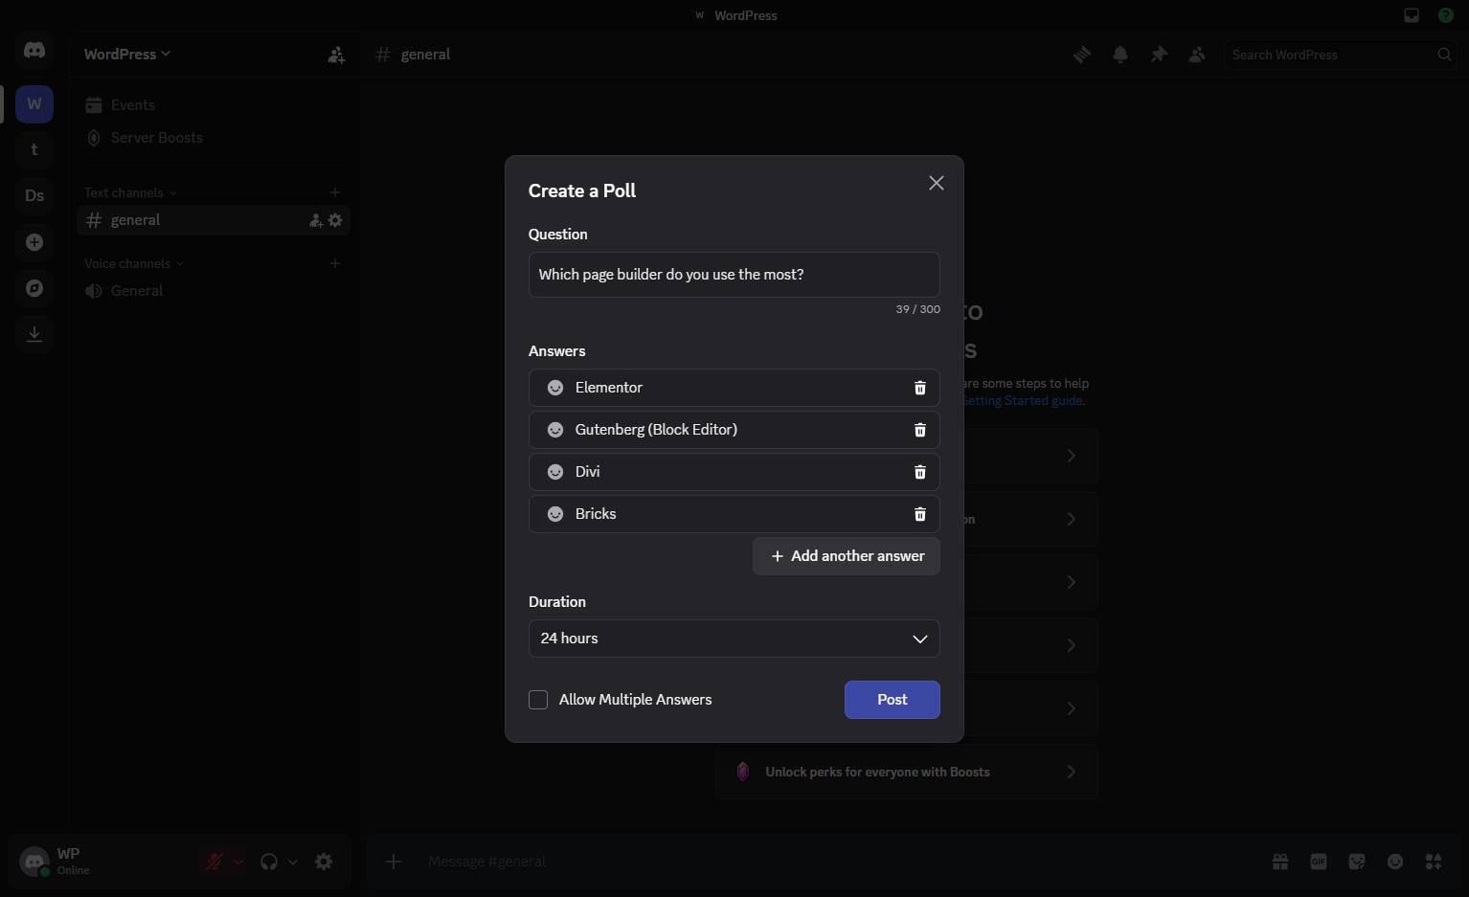Image resolution: width=1469 pixels, height=897 pixels.
Task: Delete the Bricks answer with trash icon
Action: 920,514
